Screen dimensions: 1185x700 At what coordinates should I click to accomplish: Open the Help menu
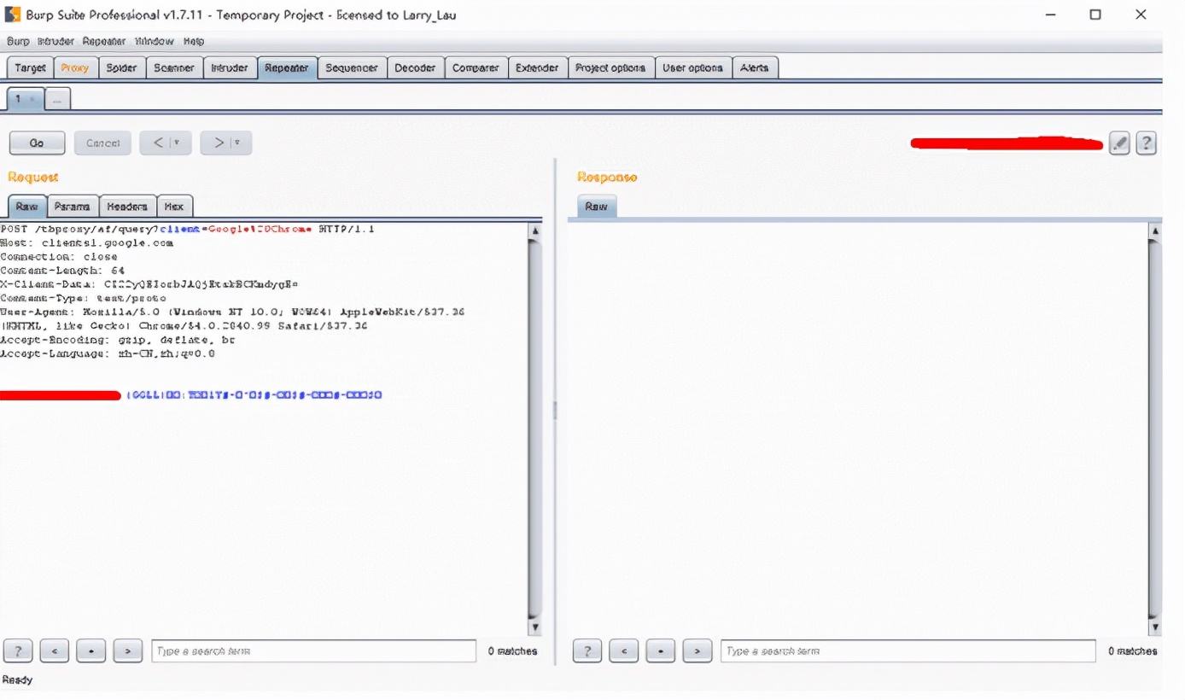(x=194, y=41)
